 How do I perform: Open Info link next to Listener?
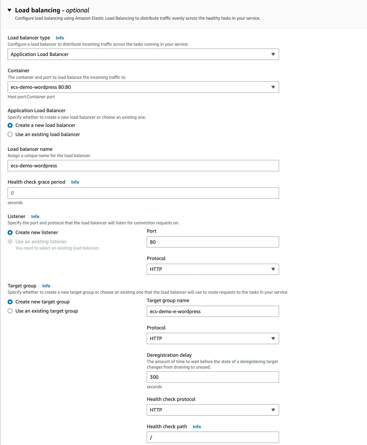pos(35,216)
